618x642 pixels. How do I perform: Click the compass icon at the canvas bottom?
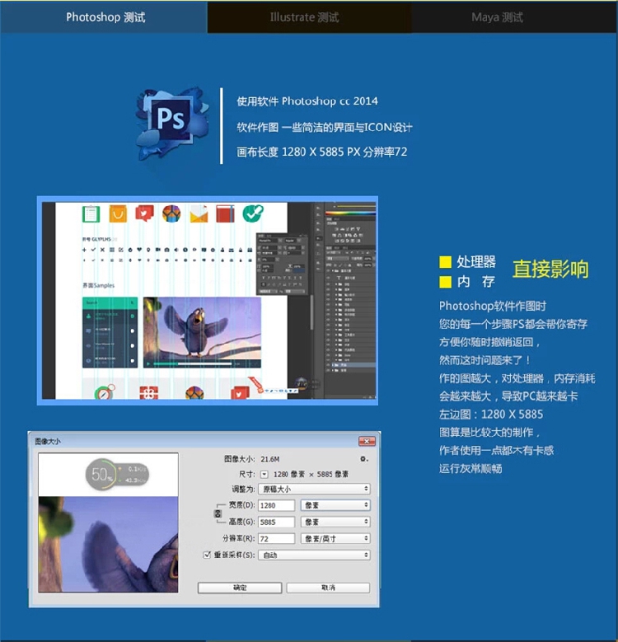(x=105, y=391)
